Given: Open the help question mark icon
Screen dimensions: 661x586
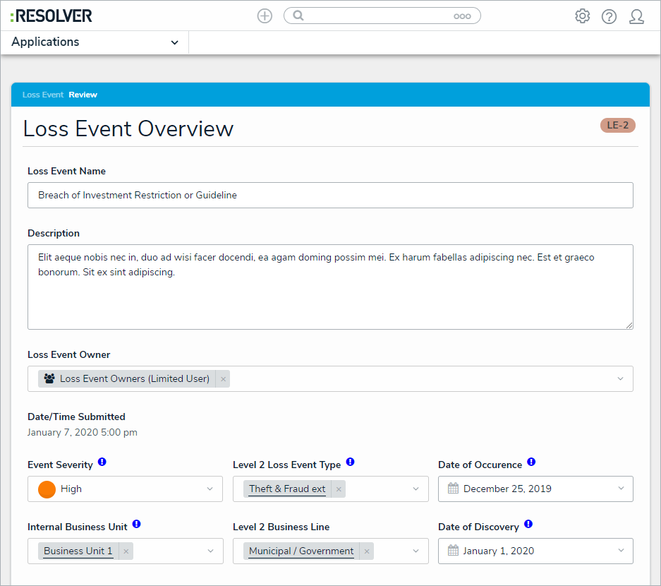Looking at the screenshot, I should click(609, 16).
